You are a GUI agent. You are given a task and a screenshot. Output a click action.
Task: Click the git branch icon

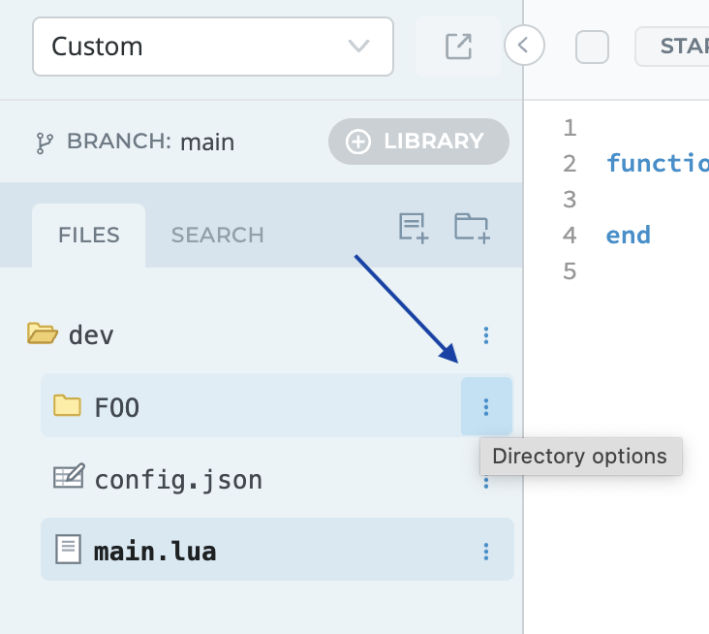[45, 143]
